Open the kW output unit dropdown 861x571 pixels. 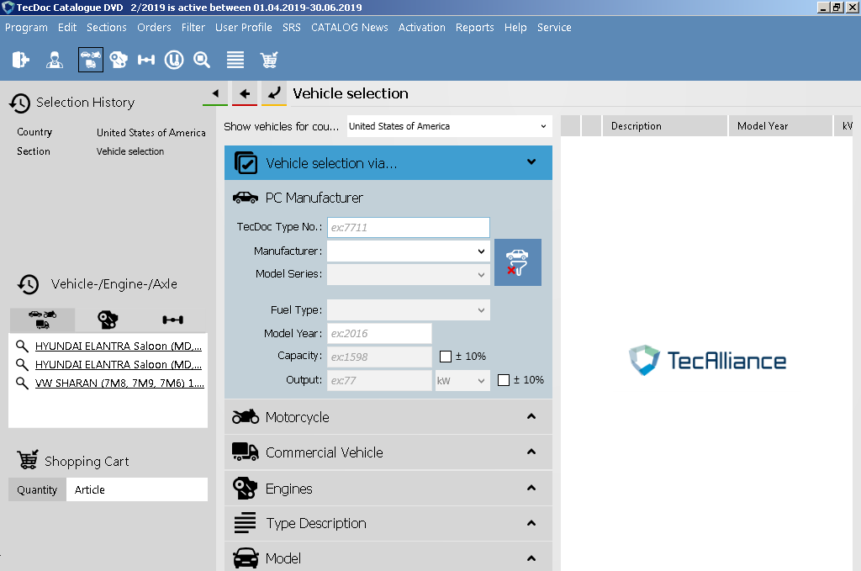[x=462, y=380]
